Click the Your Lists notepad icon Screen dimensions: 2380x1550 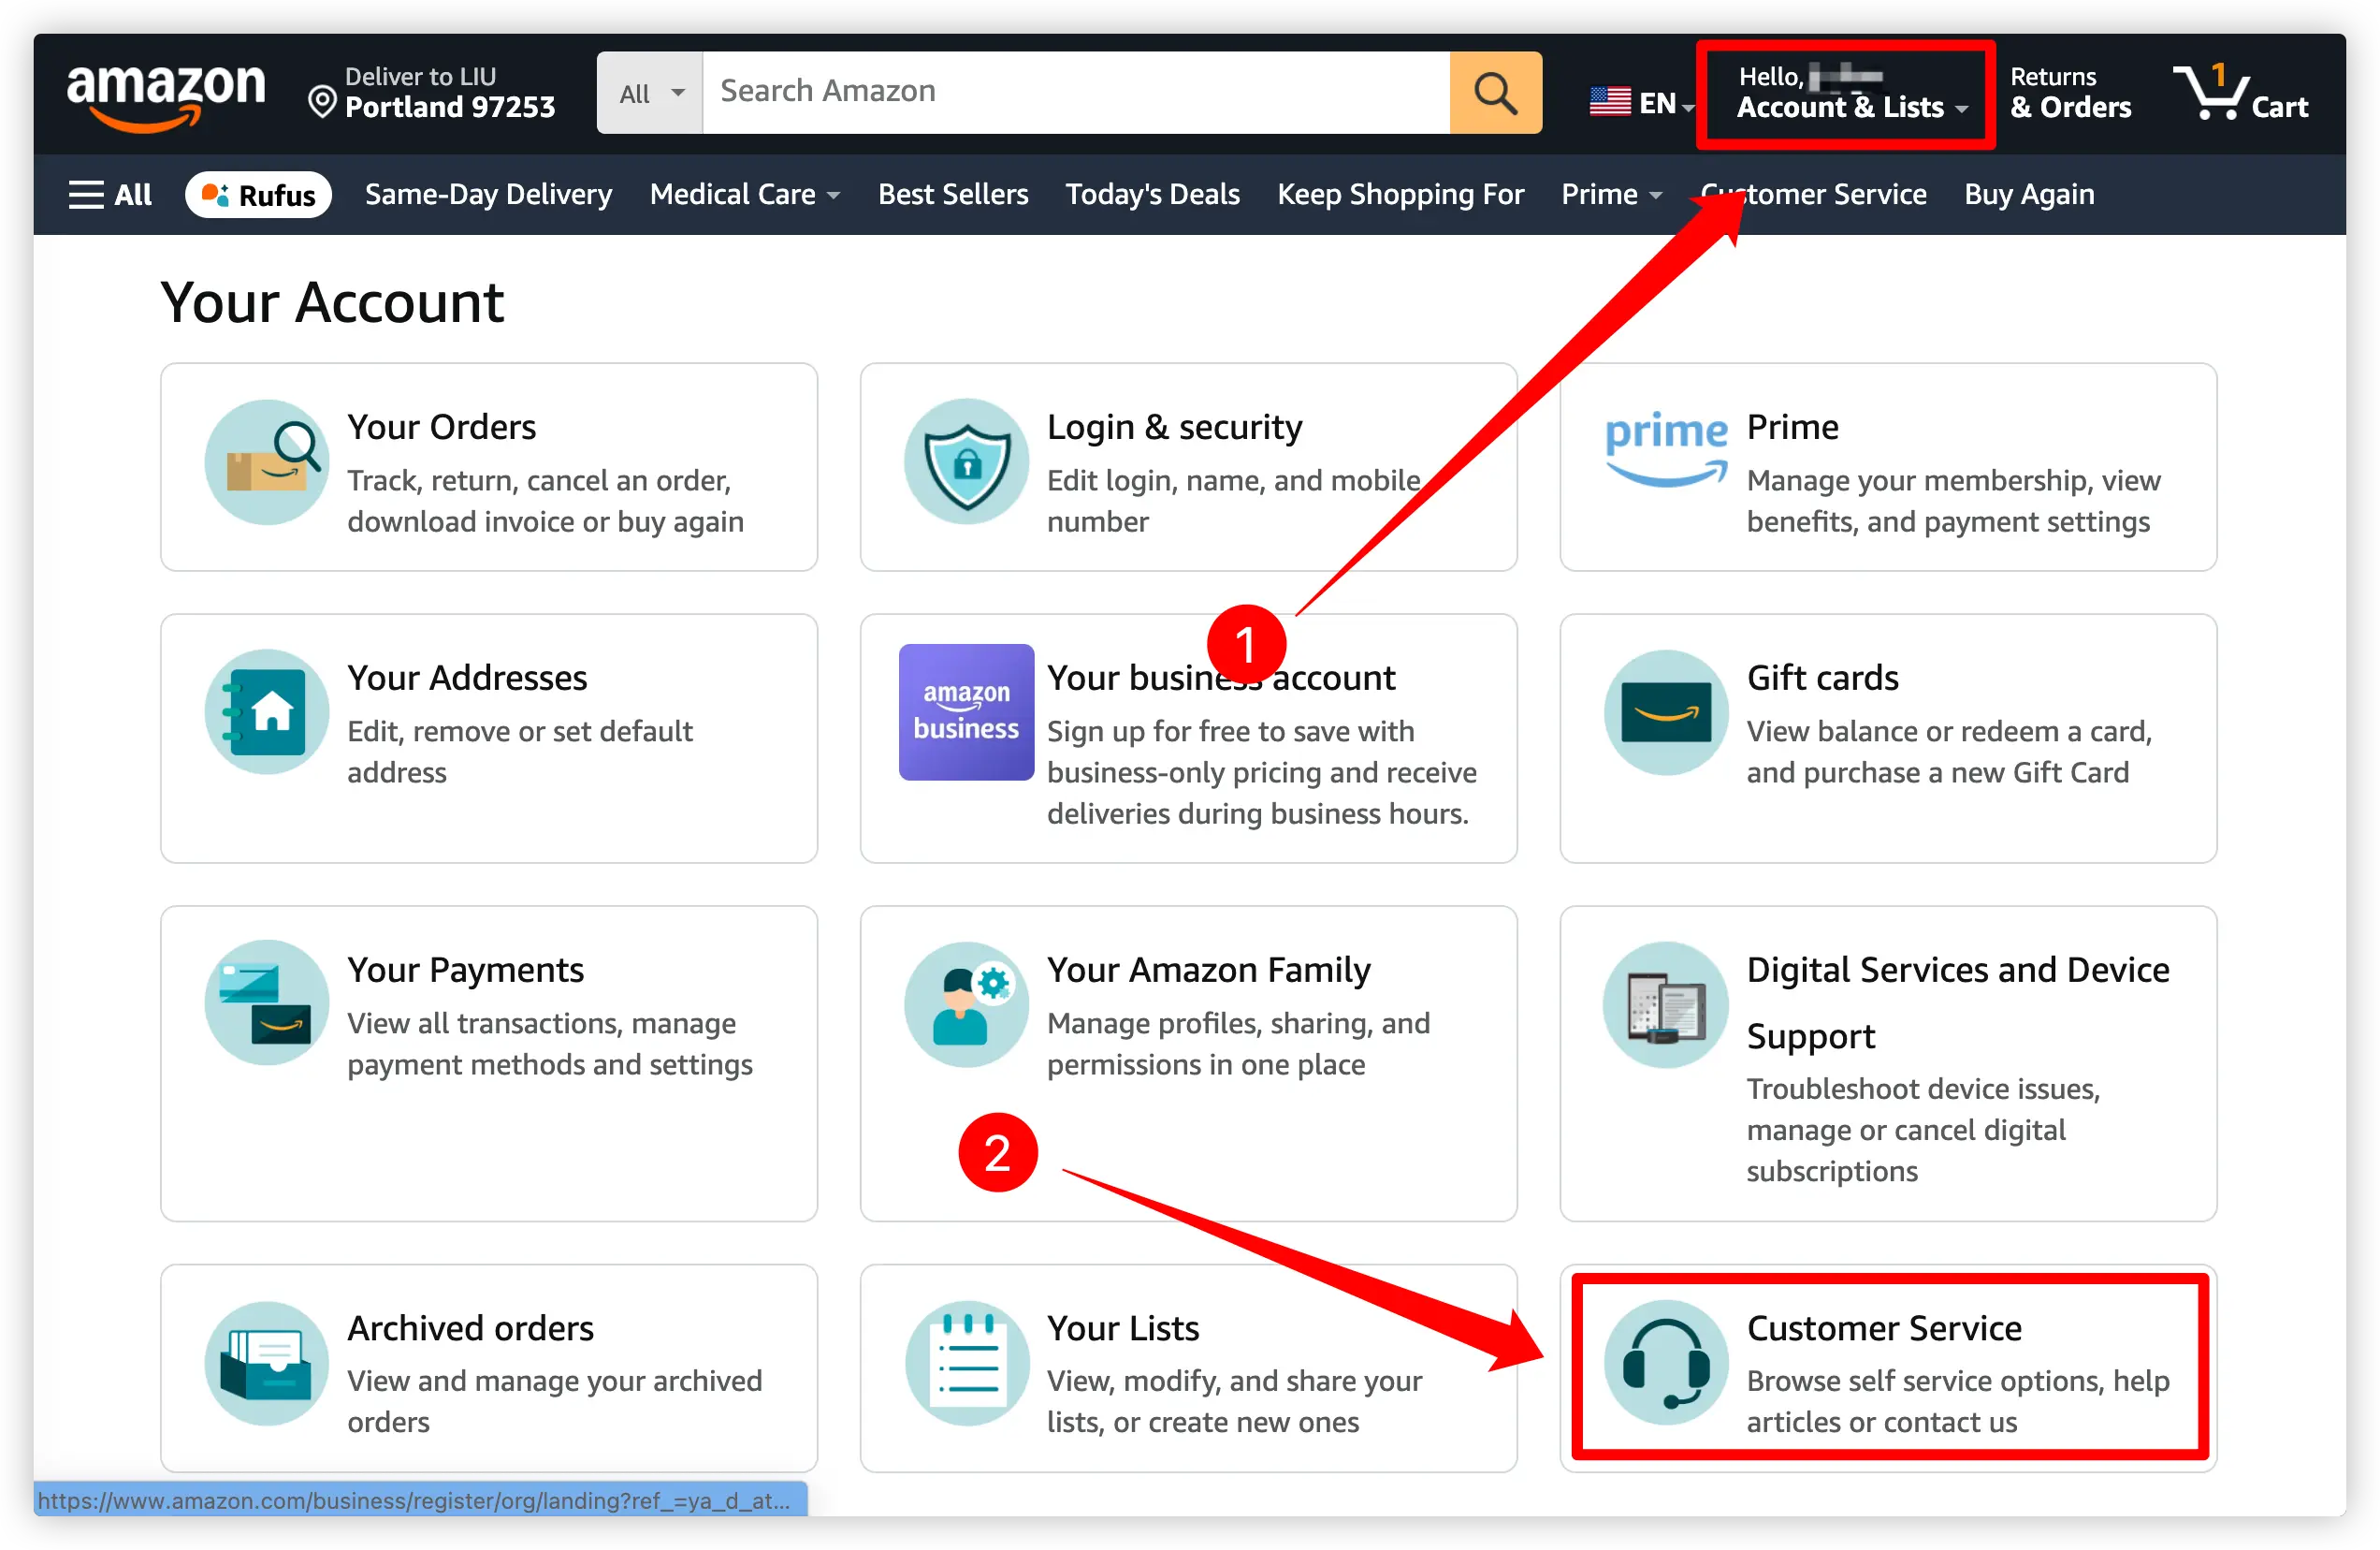coord(966,1363)
